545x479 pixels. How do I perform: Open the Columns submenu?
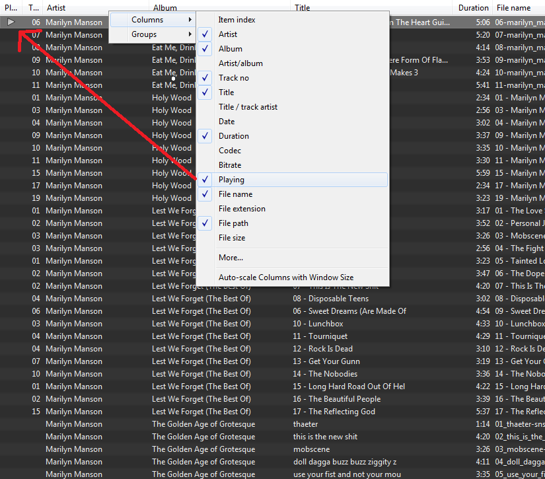[x=152, y=20]
